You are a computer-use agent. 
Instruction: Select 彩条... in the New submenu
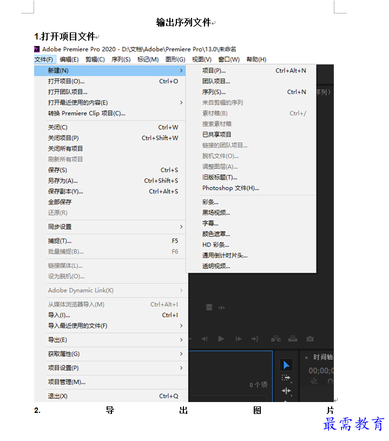click(251, 202)
